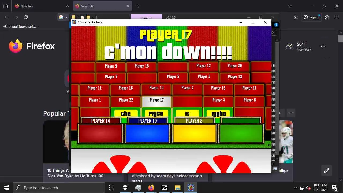
Task: Click Player 19's blue podium
Action: pyautogui.click(x=147, y=133)
